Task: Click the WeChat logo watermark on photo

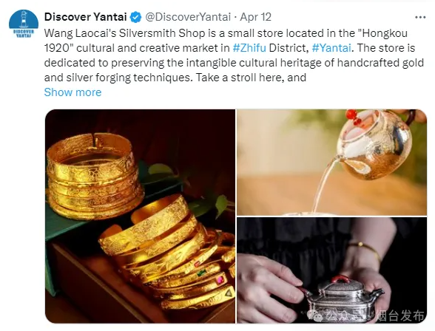Action: tap(315, 315)
